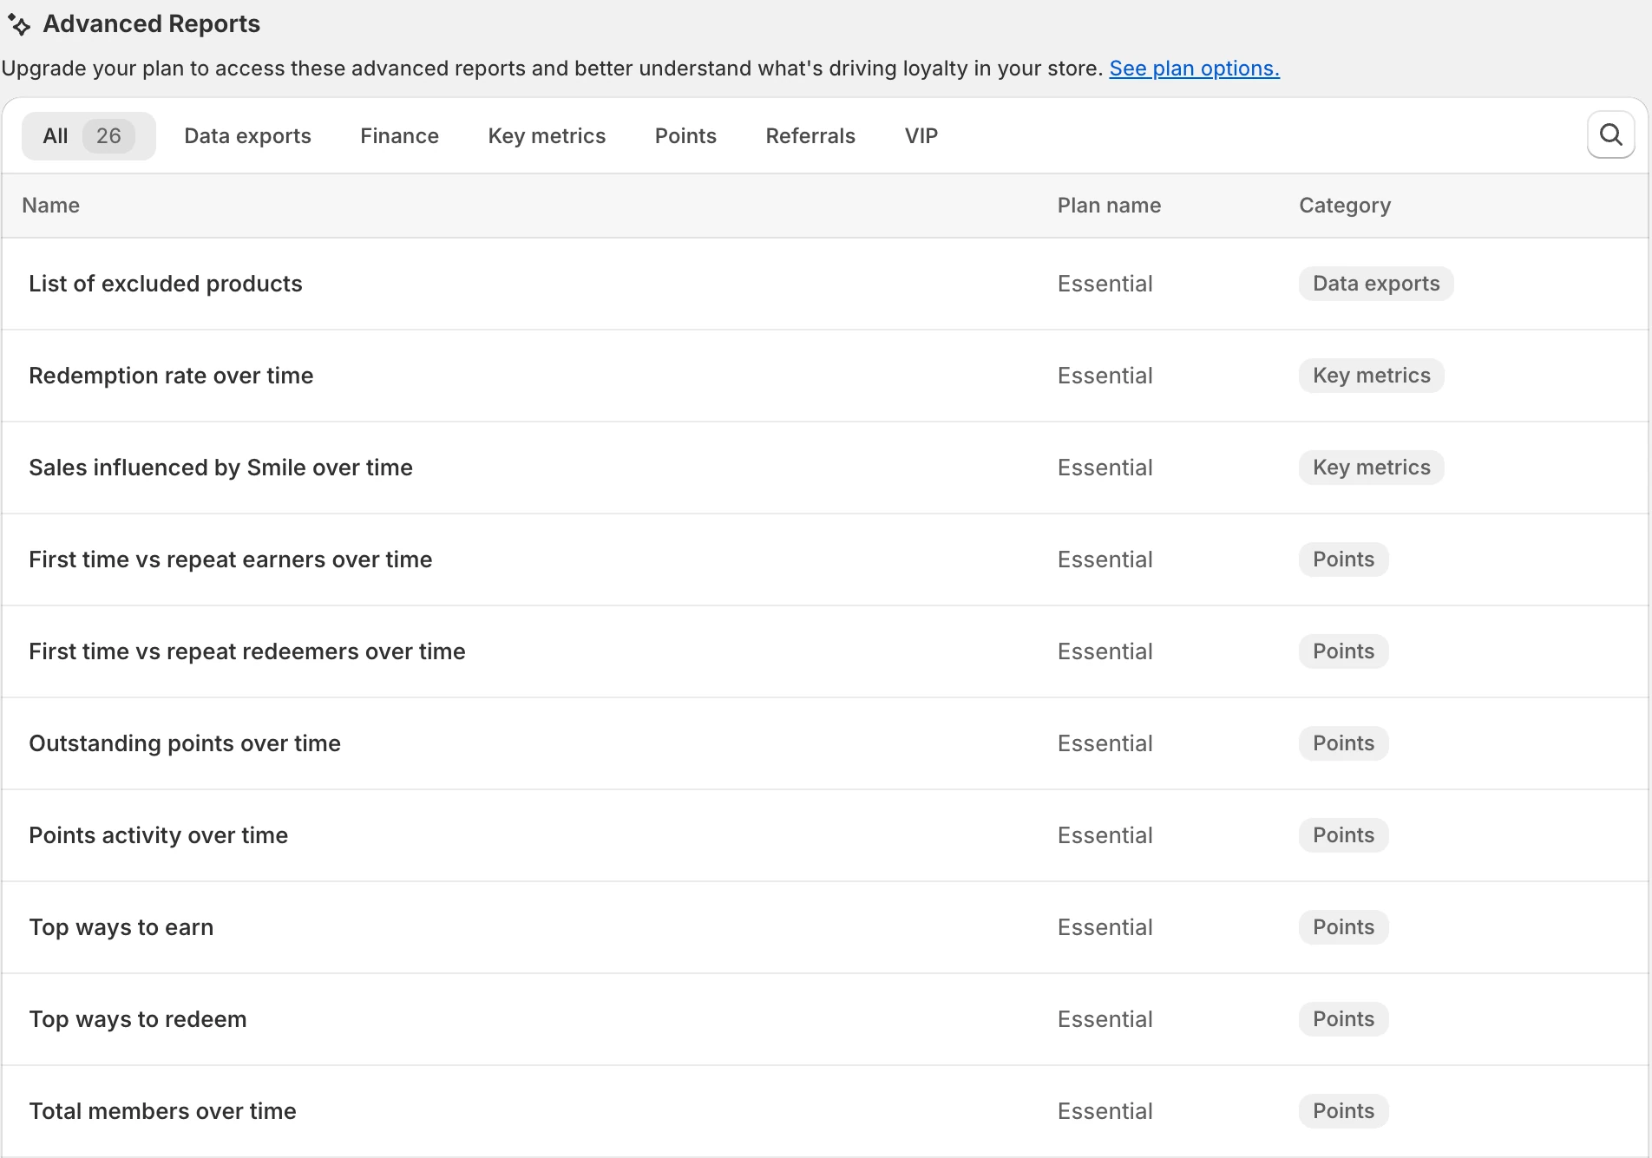Viewport: 1652px width, 1158px height.
Task: Click the Data exports category badge
Action: (1376, 284)
